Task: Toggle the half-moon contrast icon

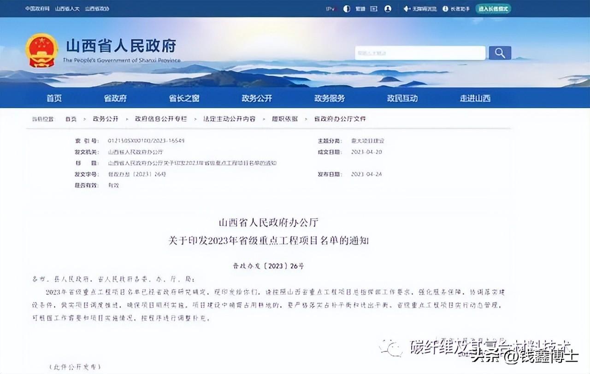Action: pos(347,9)
